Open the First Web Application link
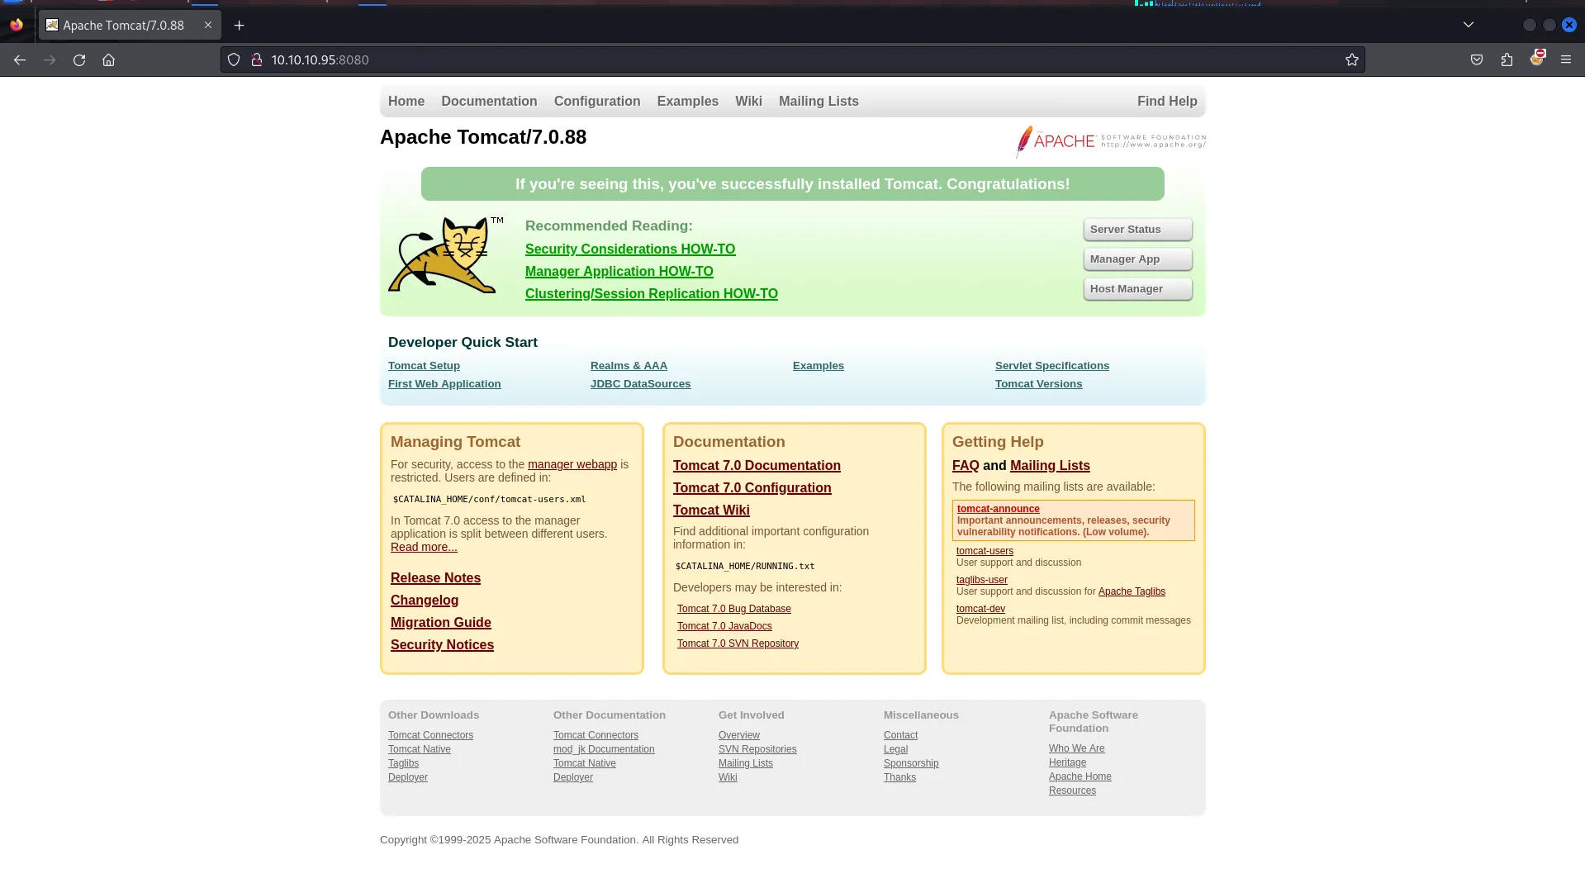Screen dimensions: 1585x869 444,384
